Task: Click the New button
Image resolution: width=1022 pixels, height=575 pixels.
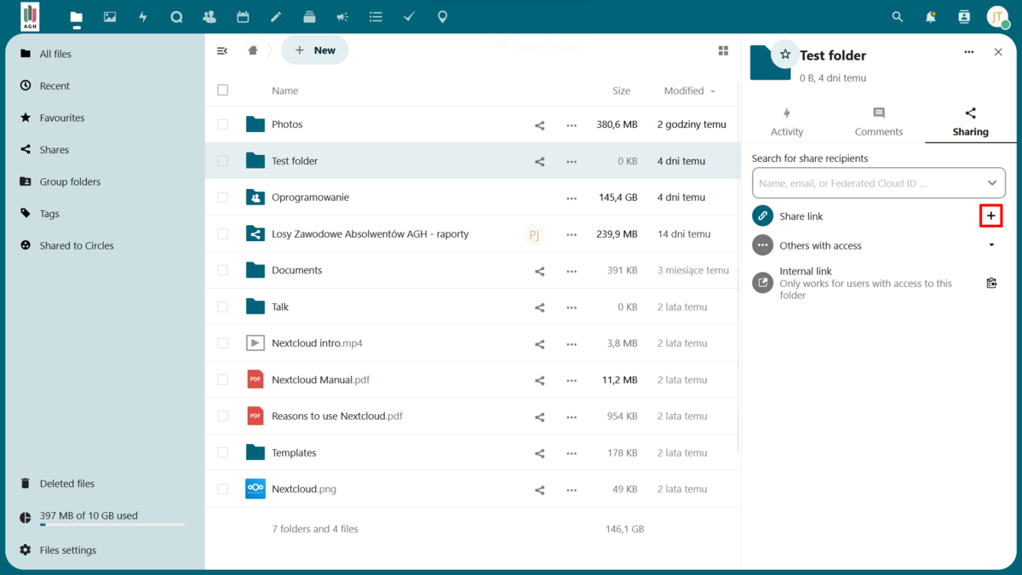Action: pyautogui.click(x=315, y=50)
